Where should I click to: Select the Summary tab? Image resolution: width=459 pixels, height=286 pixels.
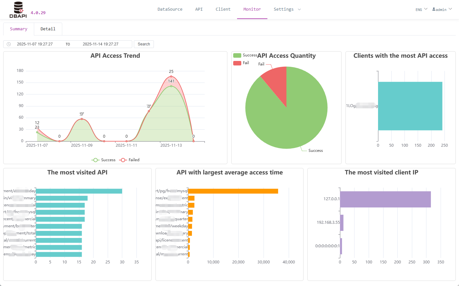pos(18,29)
